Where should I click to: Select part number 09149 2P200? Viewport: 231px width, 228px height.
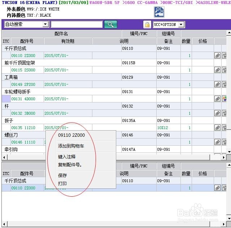click(23, 84)
